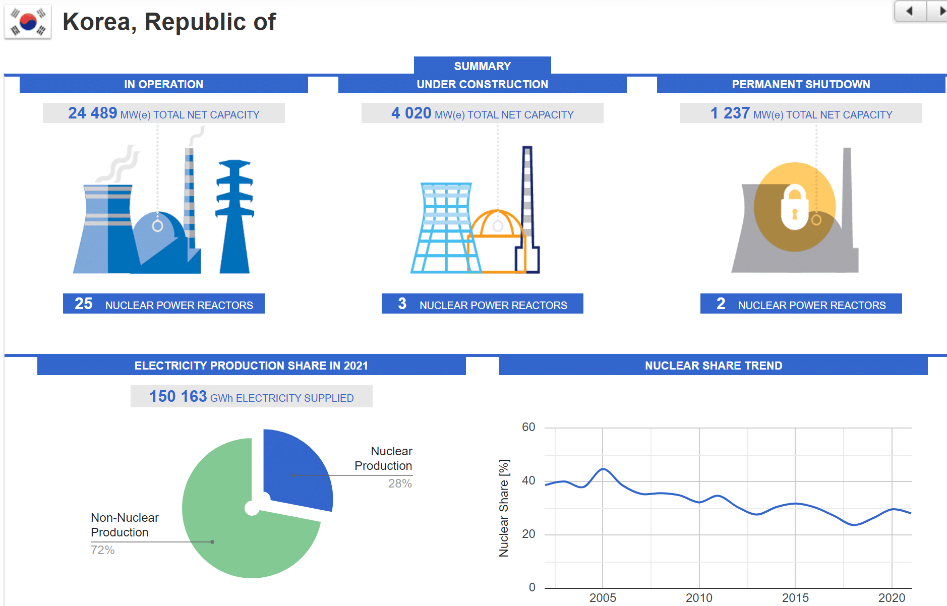Open the 25 nuclear power reactors list
Viewport: 947px width, 606px height.
pyautogui.click(x=163, y=304)
